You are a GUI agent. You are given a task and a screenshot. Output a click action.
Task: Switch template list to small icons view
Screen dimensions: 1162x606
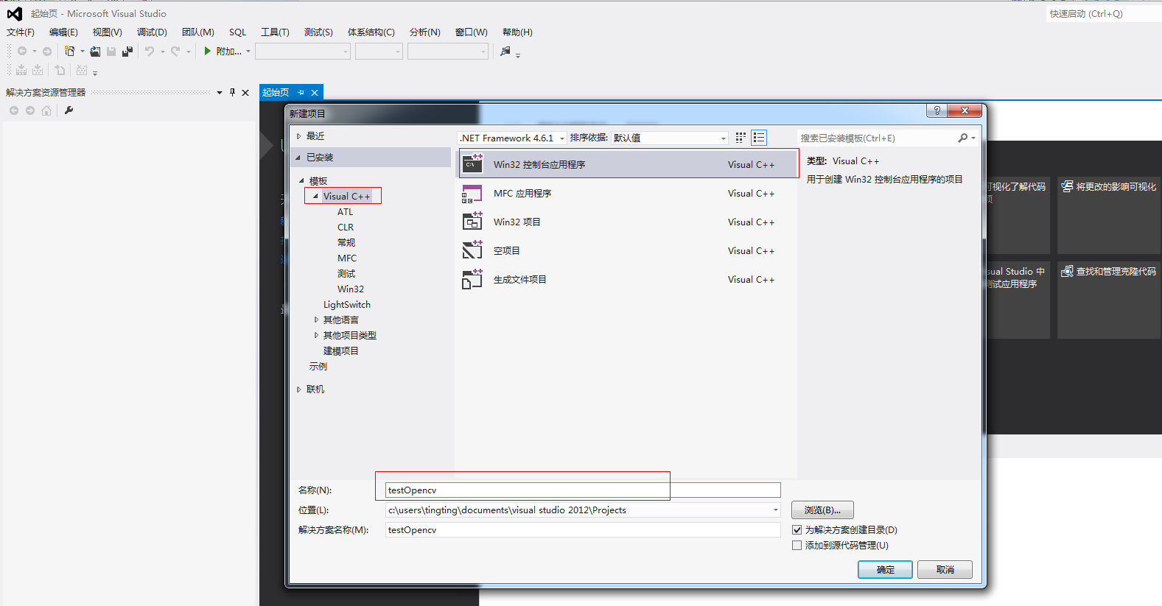[x=741, y=138]
